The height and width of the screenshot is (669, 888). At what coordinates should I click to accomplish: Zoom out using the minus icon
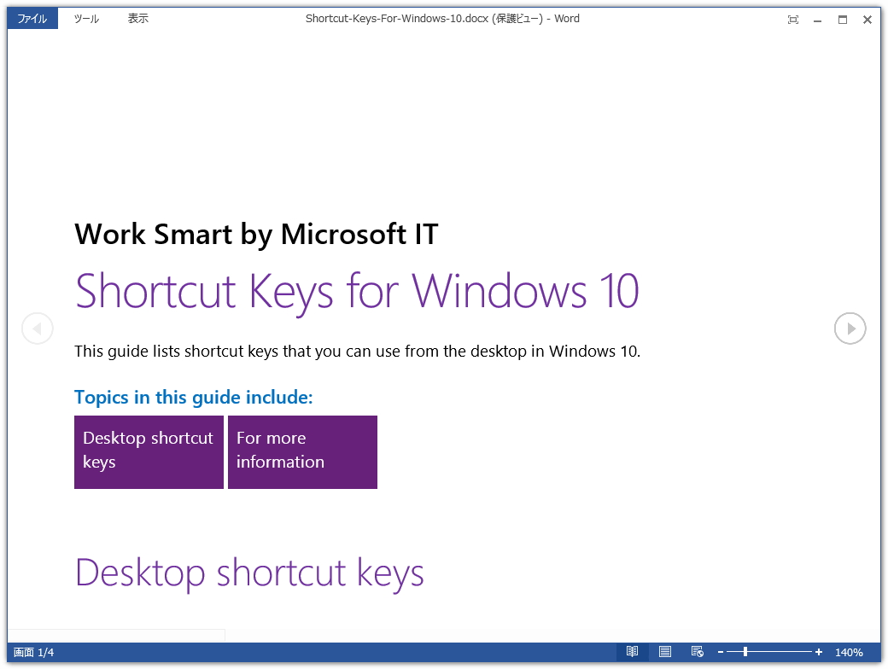click(x=721, y=651)
